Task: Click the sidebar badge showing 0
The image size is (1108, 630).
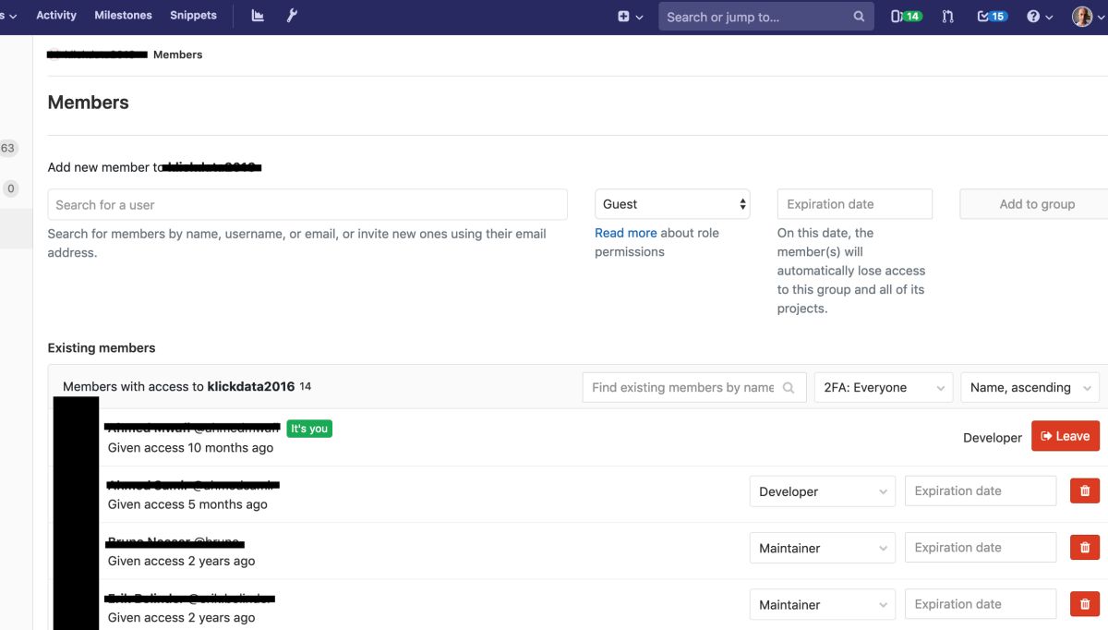Action: pos(10,188)
